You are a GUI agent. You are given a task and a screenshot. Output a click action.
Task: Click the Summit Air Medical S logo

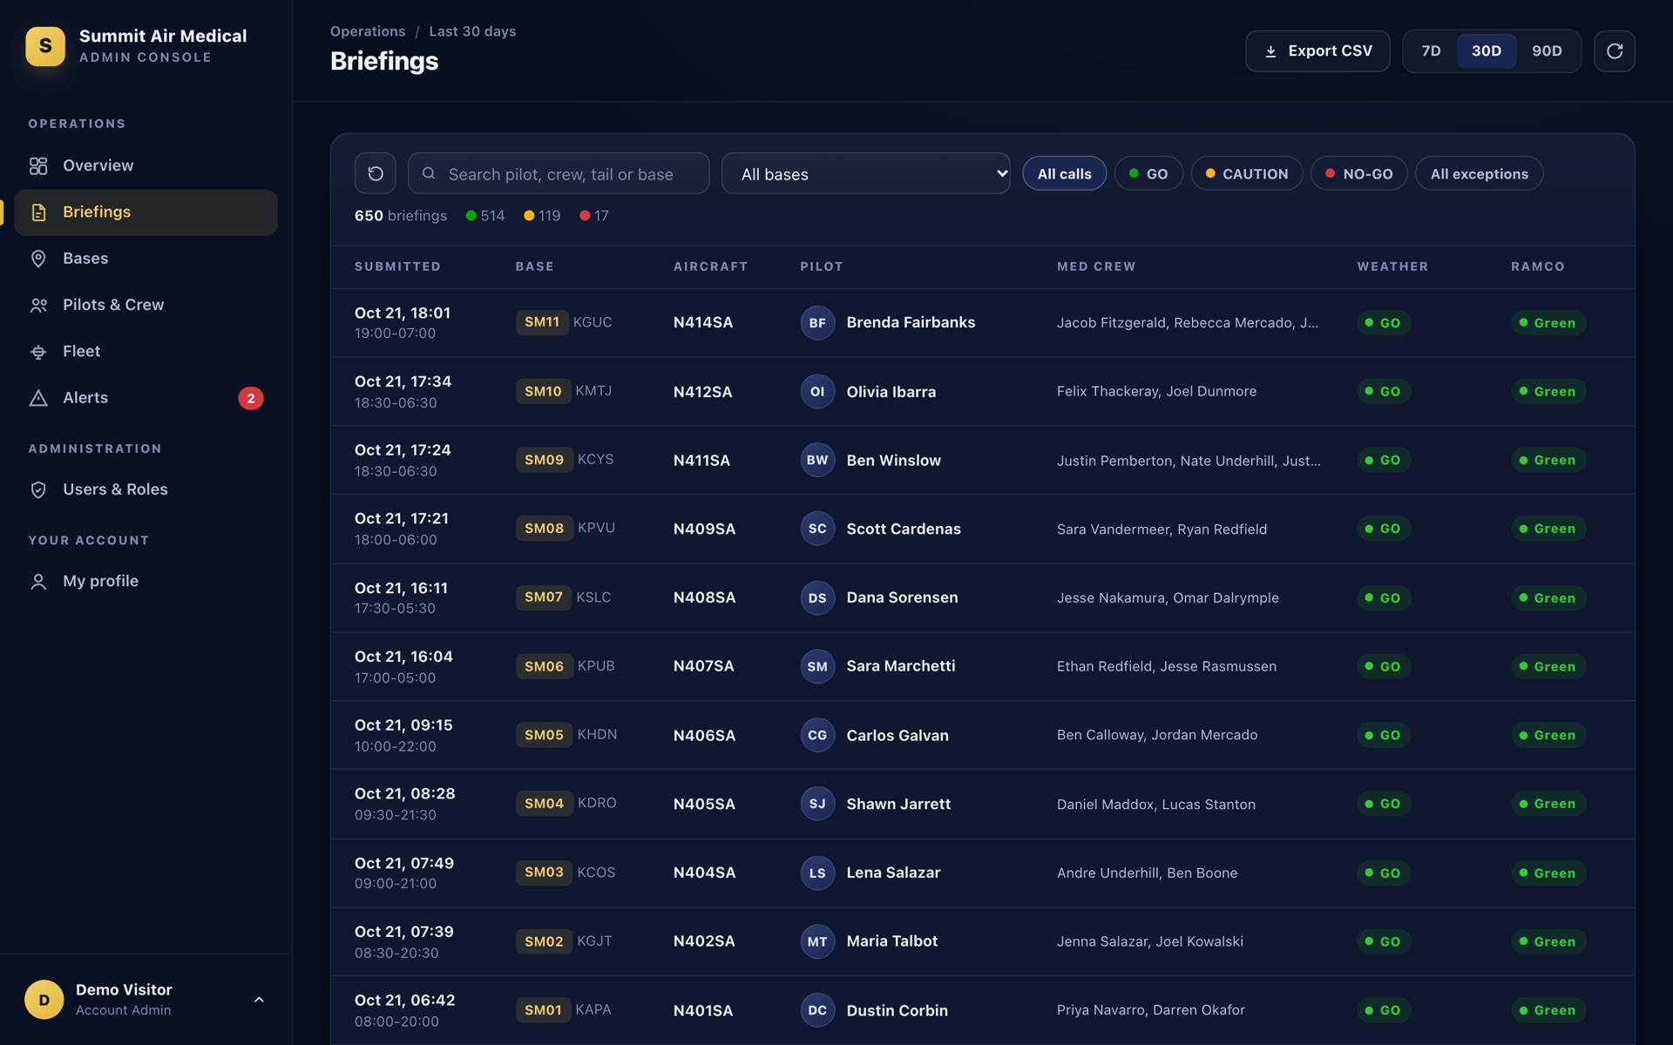45,46
